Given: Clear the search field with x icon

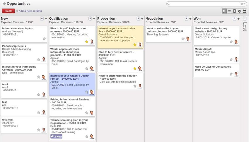Looking at the screenshot, I should pos(242,4).
